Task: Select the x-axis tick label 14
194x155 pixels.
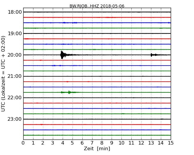Action: [x=161, y=143]
